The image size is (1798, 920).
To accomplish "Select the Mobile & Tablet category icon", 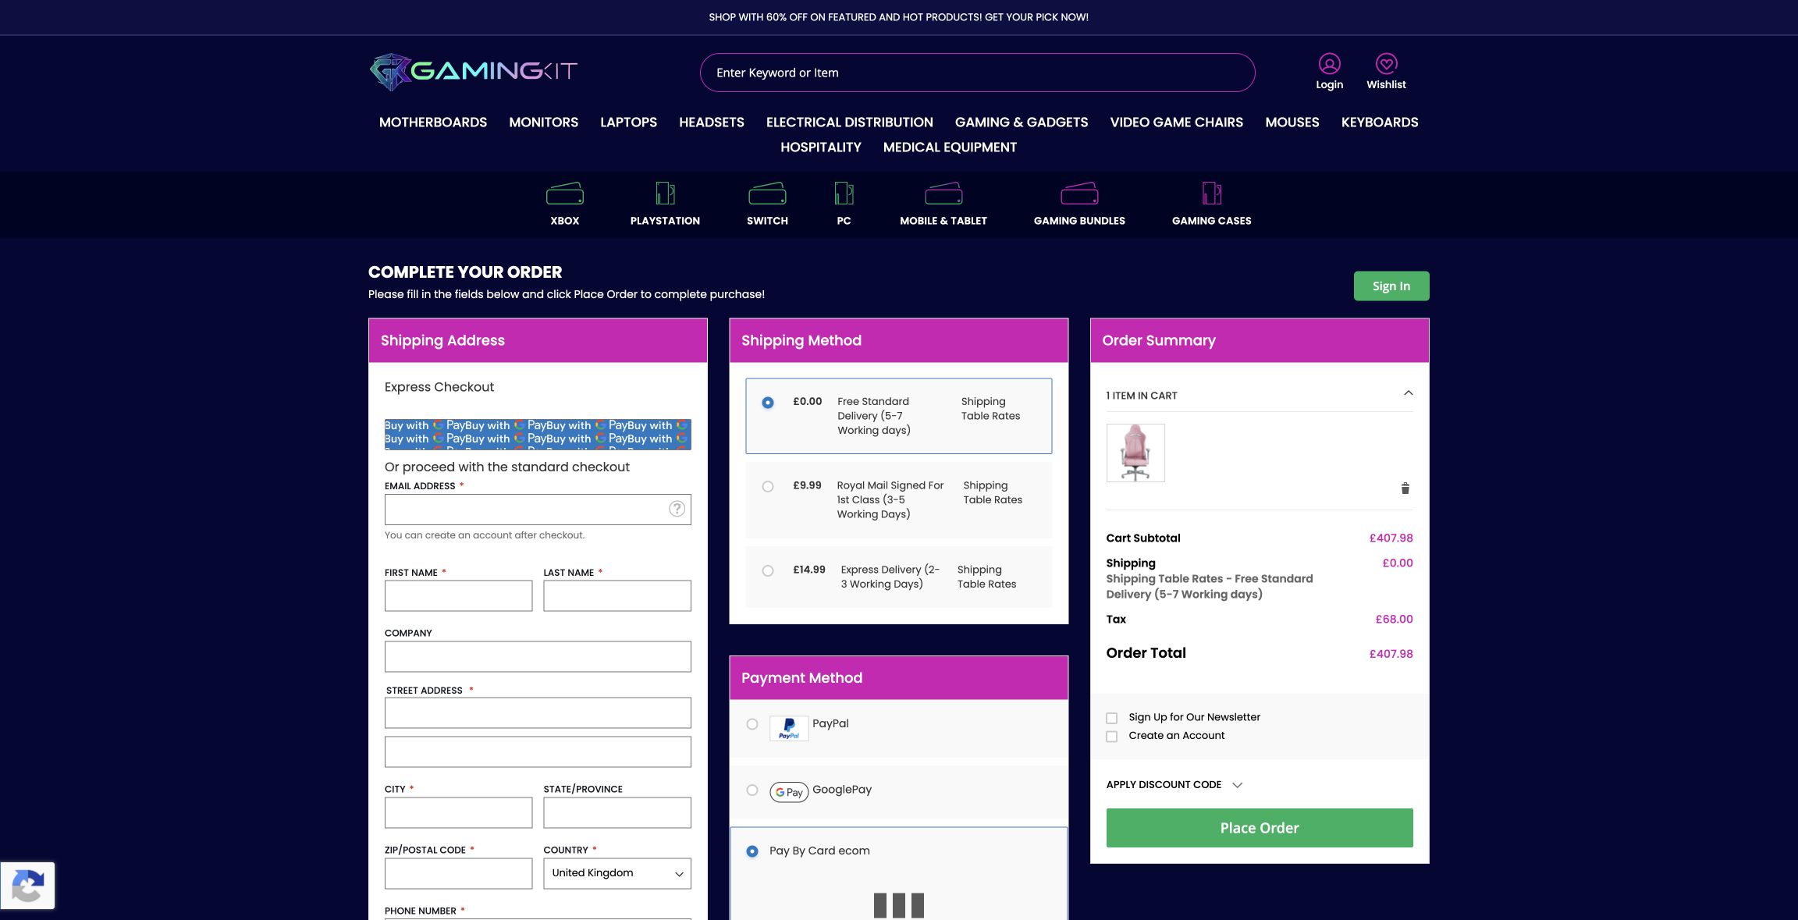I will [x=943, y=193].
